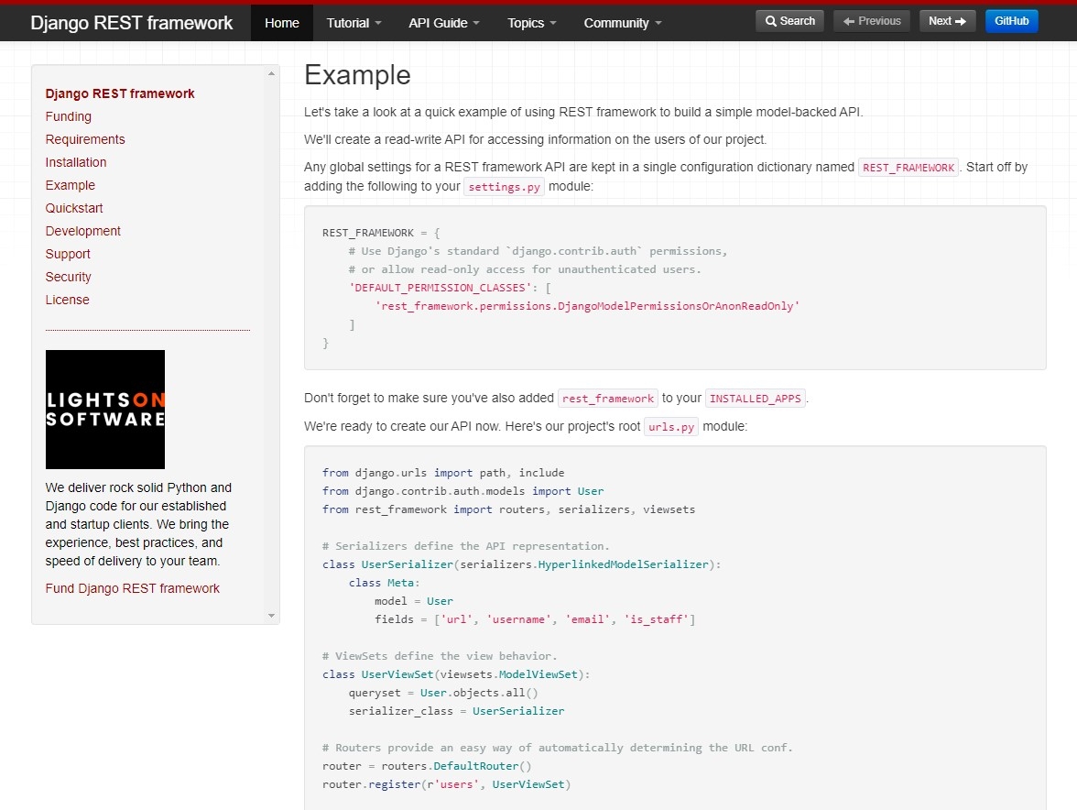The width and height of the screenshot is (1077, 810).
Task: Click the sidebar scroll-down arrow
Action: [x=271, y=616]
